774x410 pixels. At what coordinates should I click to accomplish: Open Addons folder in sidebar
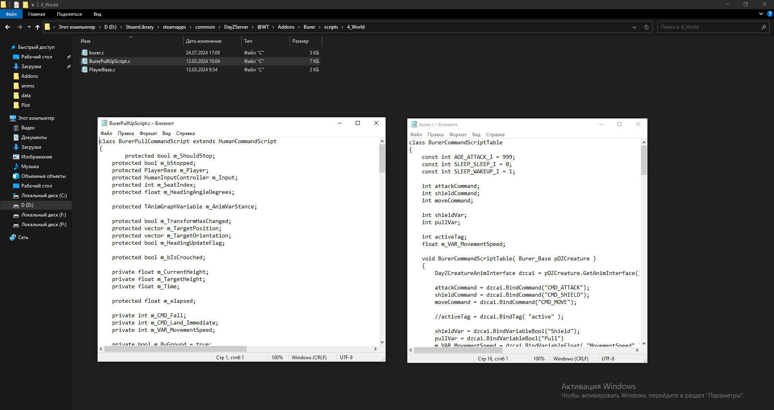click(x=29, y=76)
